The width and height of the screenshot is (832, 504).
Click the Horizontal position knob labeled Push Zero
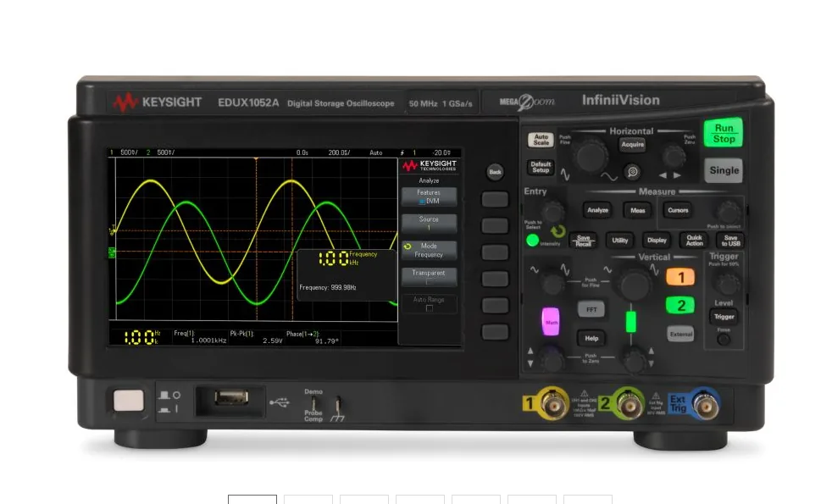(x=674, y=157)
